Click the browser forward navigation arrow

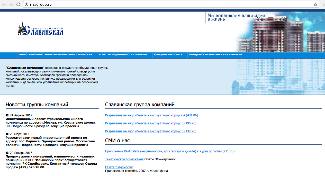pos(11,4)
